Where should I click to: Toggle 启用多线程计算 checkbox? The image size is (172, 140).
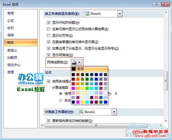(48, 81)
